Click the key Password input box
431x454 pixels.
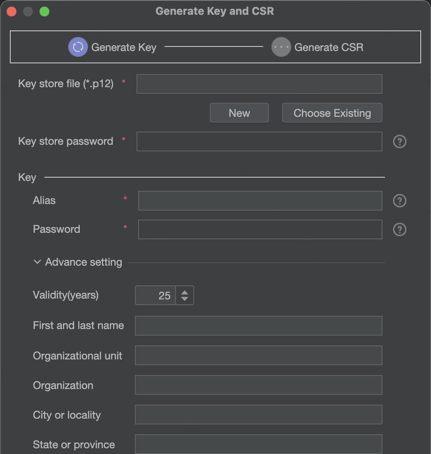[x=260, y=229]
